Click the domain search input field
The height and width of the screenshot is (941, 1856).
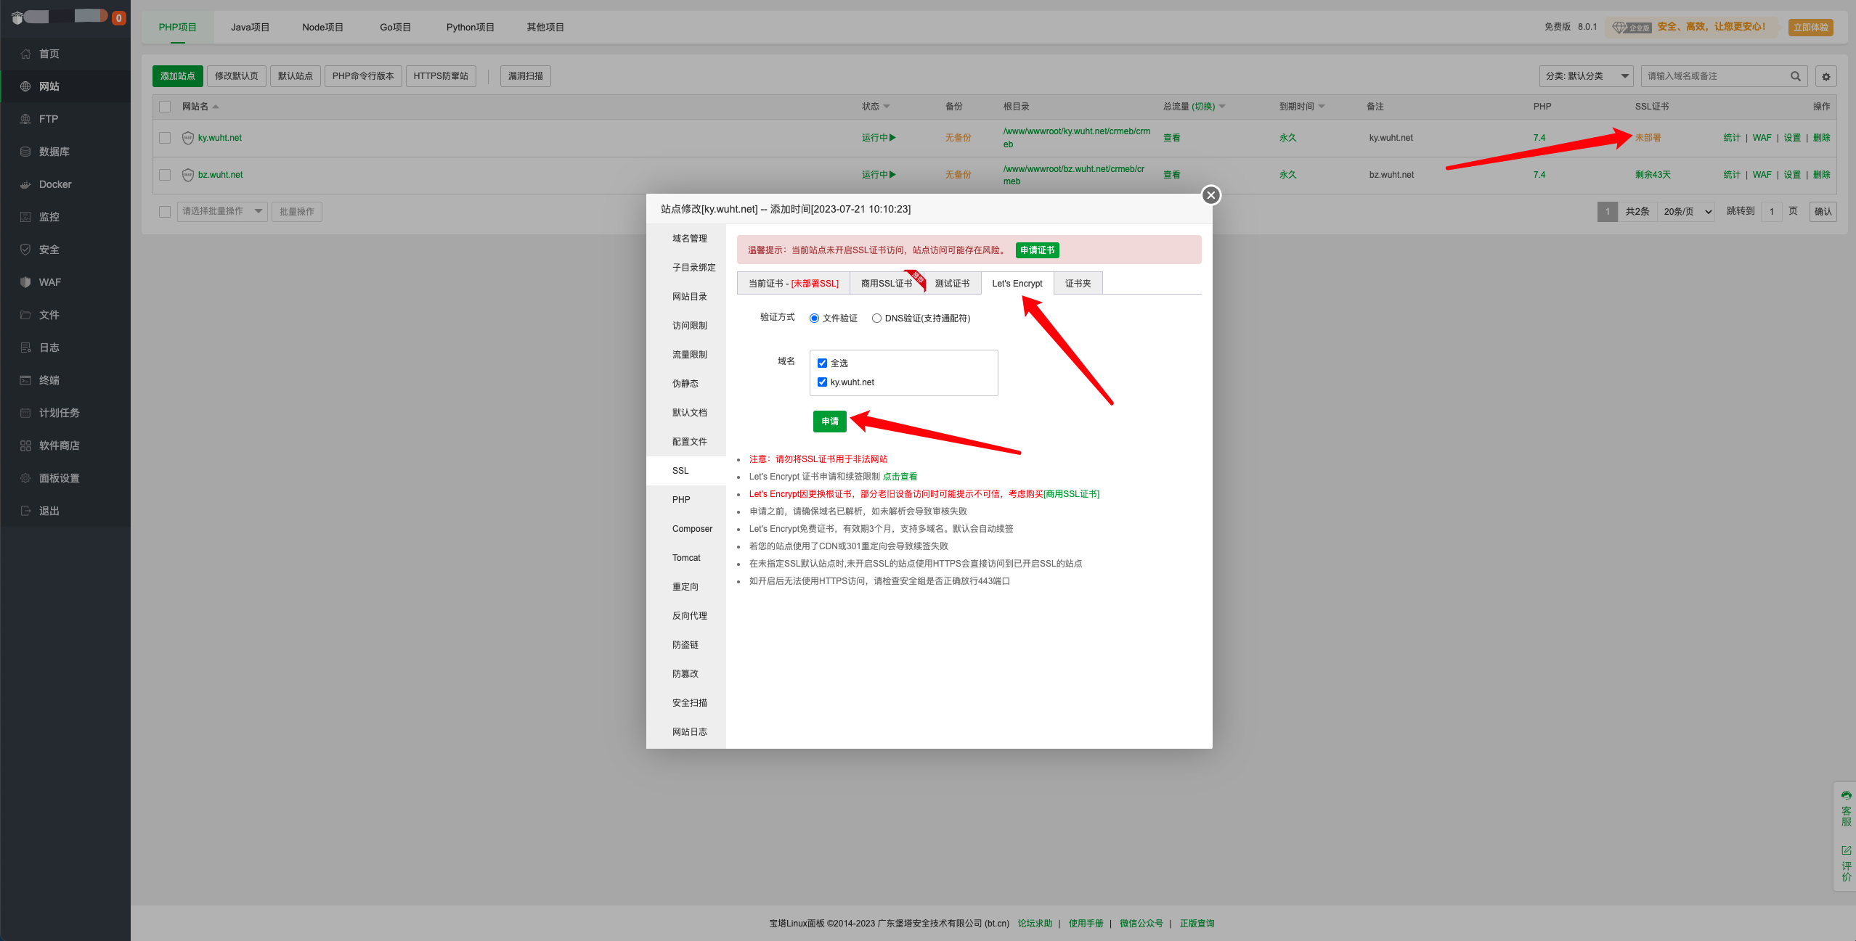(1721, 75)
